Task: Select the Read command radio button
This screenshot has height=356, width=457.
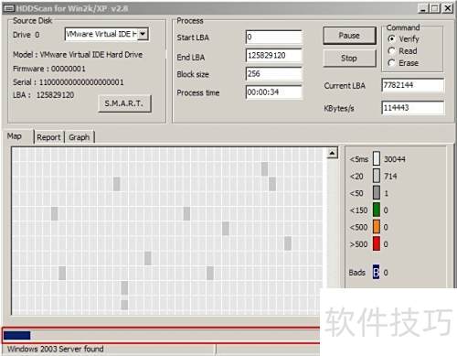Action: pos(391,51)
